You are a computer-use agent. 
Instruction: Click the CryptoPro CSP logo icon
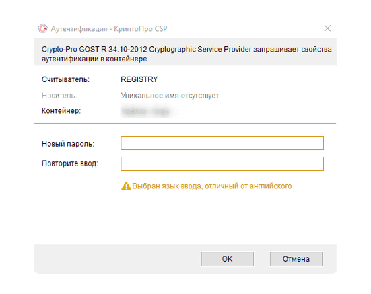click(43, 29)
